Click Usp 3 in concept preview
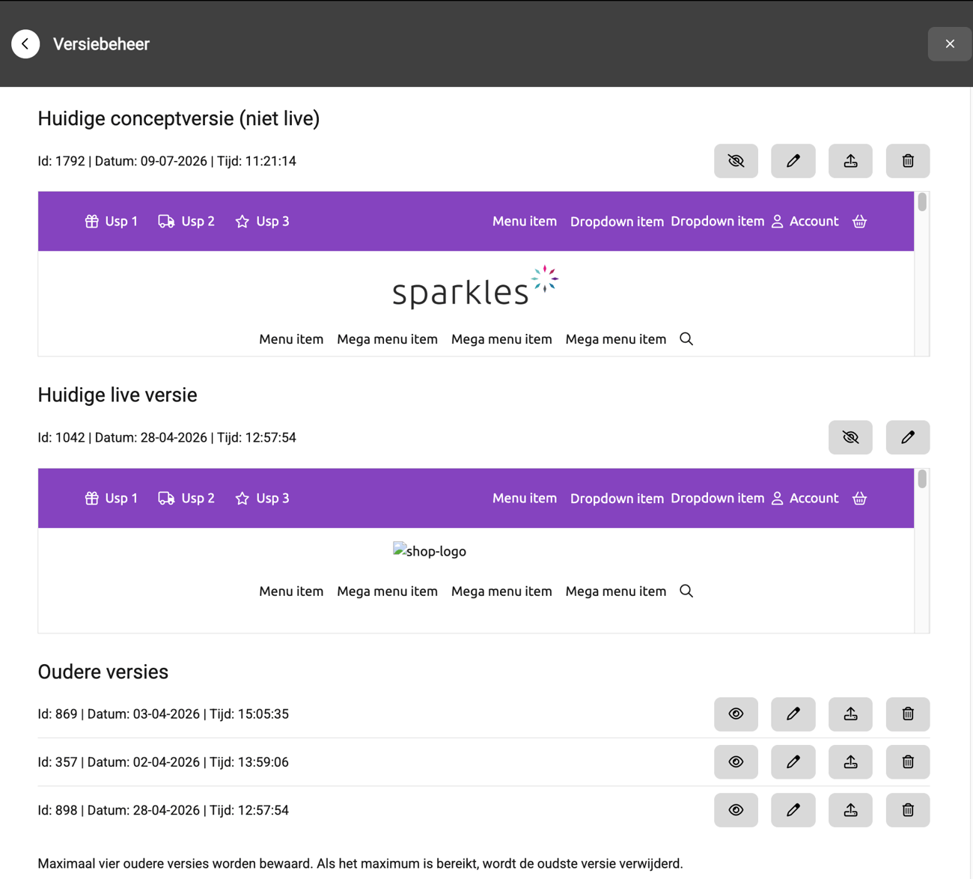Viewport: 973px width, 879px height. pos(262,222)
